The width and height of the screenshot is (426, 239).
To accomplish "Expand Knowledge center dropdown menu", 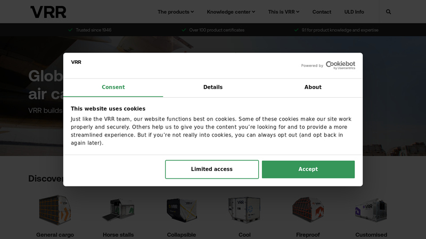I will (x=231, y=12).
